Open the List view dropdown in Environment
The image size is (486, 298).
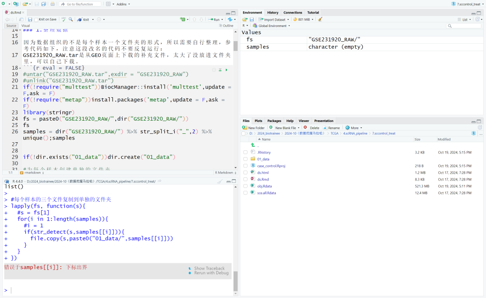464,19
